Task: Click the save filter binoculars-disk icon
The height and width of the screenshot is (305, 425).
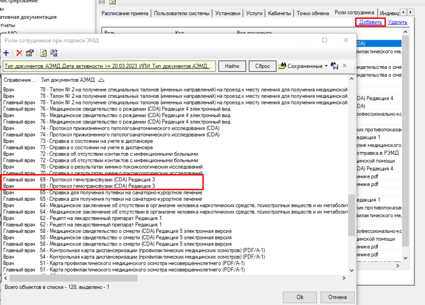Action: [x=334, y=66]
